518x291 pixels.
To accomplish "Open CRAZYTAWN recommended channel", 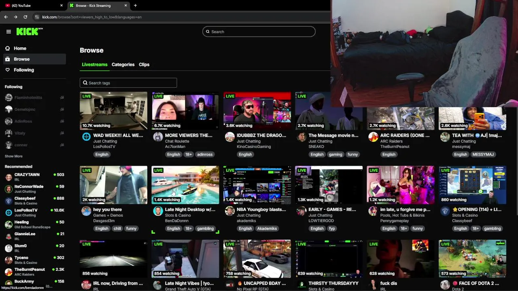I will (34, 177).
